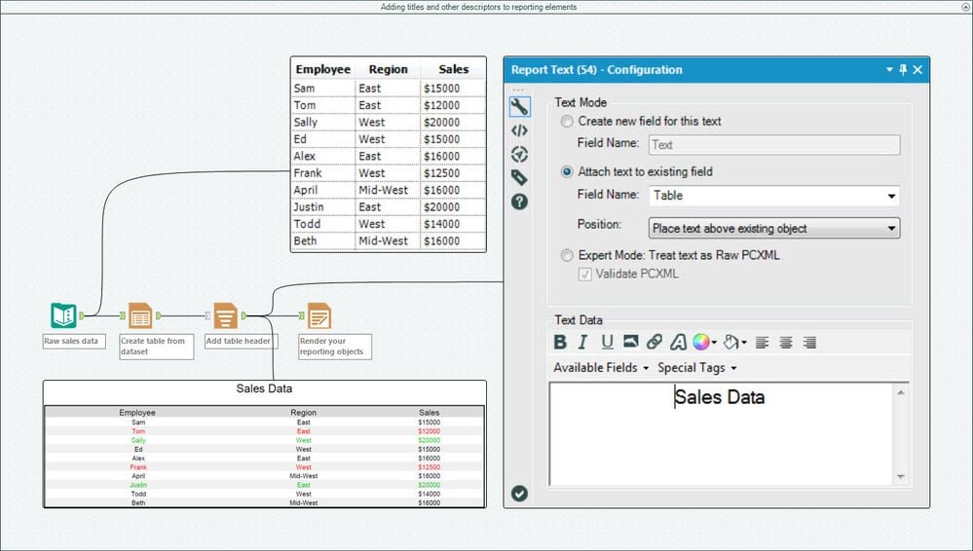Insert an image into Text Data
The image size is (973, 551).
pos(630,342)
